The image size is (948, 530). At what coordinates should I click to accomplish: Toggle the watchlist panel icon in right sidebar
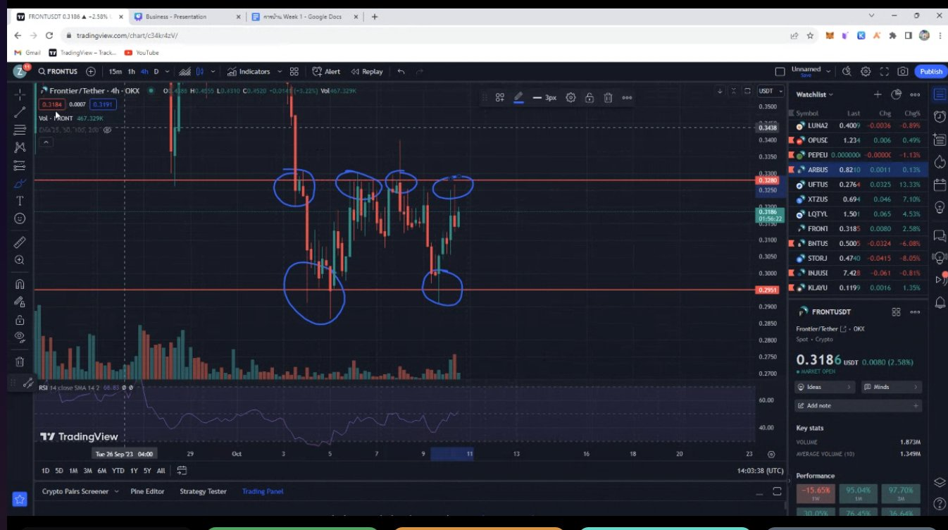pyautogui.click(x=940, y=94)
